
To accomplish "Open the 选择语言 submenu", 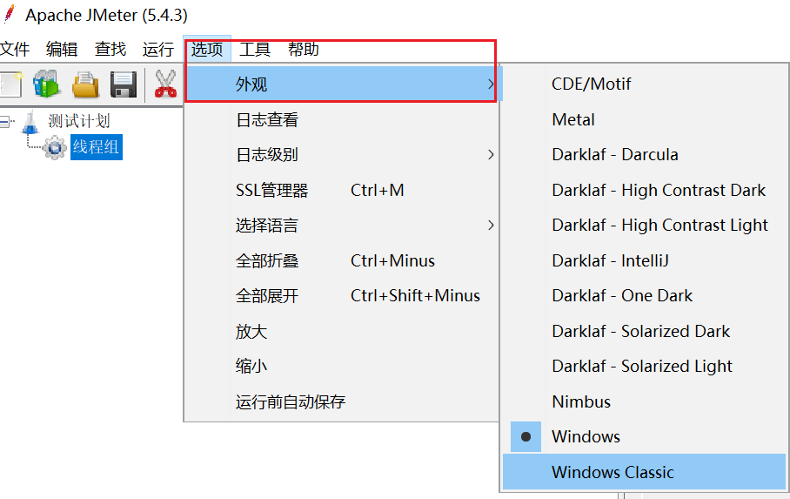I will tap(266, 225).
